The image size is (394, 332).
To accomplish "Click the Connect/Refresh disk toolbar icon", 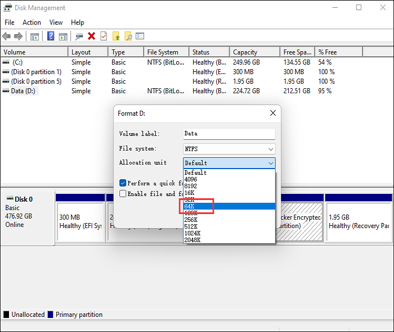I will click(x=79, y=37).
